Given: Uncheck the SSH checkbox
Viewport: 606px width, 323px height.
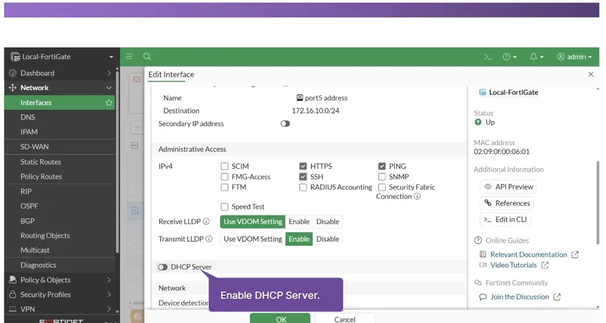Looking at the screenshot, I should point(303,176).
